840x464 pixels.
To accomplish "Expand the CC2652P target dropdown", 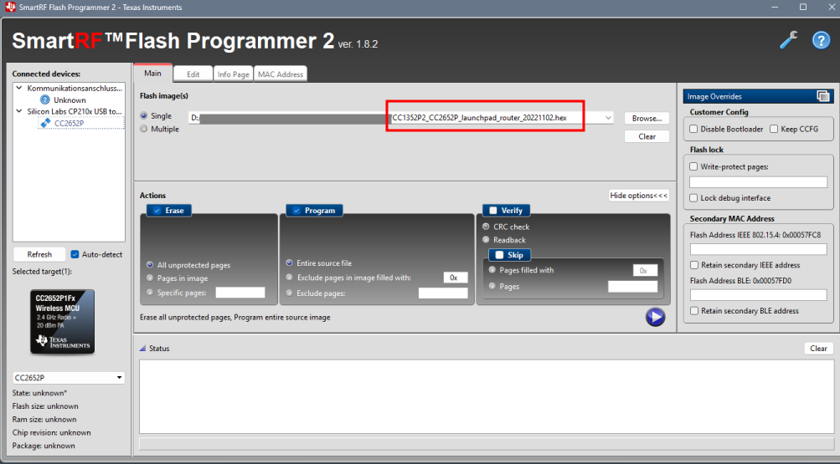I will [x=119, y=378].
